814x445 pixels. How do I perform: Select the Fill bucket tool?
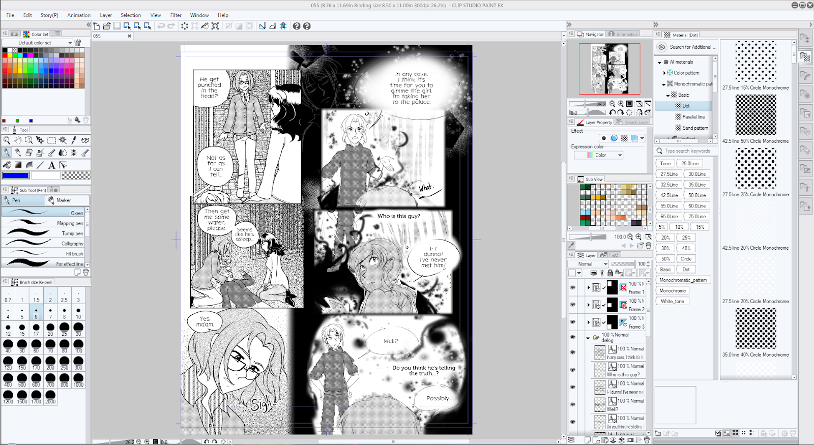(7, 165)
